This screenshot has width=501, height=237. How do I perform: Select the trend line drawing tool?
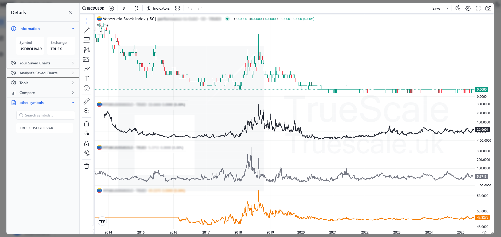[87, 30]
